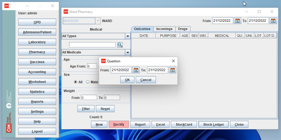
Task: Close the Question dialog with X
Action: (x=173, y=61)
